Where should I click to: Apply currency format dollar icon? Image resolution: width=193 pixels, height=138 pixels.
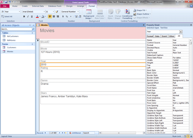(63, 16)
